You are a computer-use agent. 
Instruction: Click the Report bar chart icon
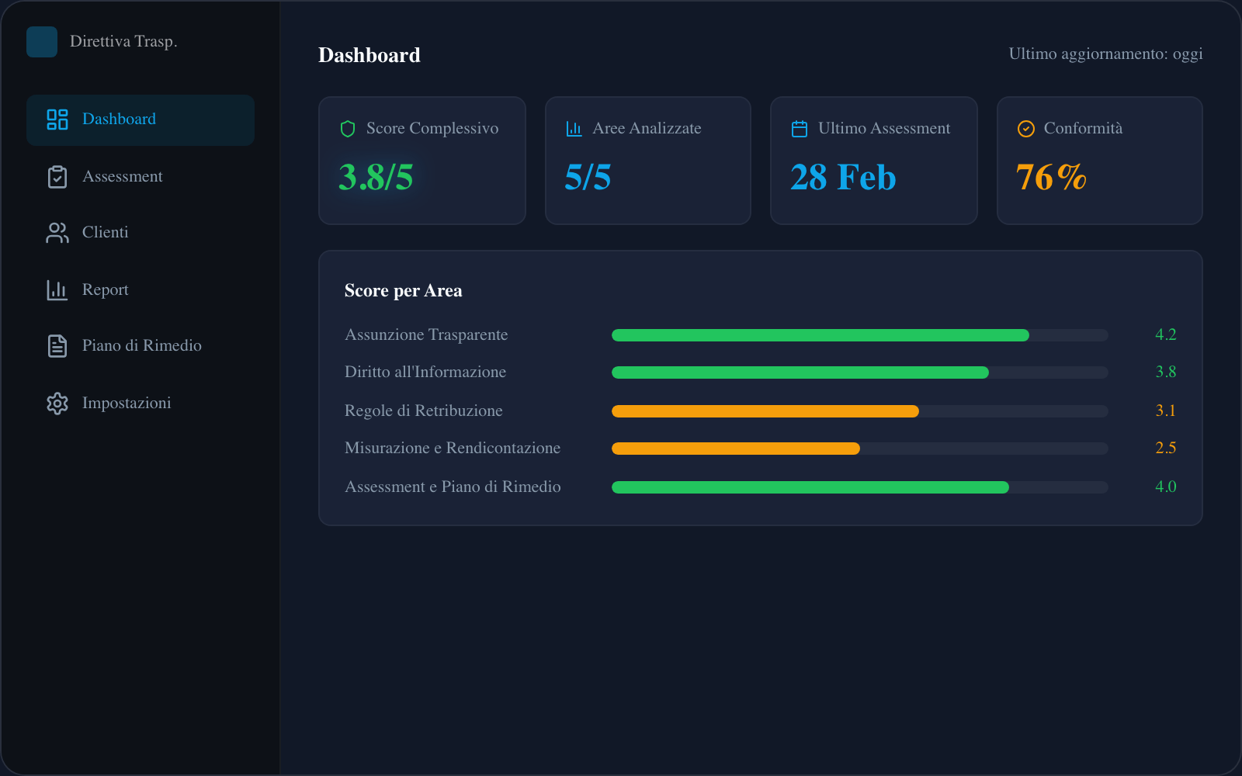(x=57, y=290)
